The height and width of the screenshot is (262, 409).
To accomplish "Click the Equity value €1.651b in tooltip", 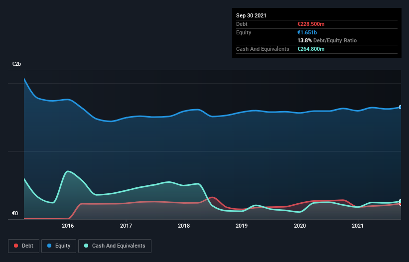I will pyautogui.click(x=307, y=32).
